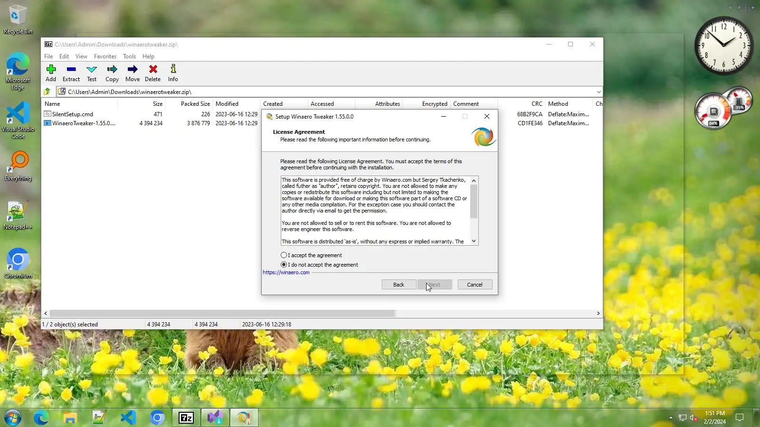Image resolution: width=760 pixels, height=427 pixels.
Task: Click the network icon in system tray
Action: 682,418
